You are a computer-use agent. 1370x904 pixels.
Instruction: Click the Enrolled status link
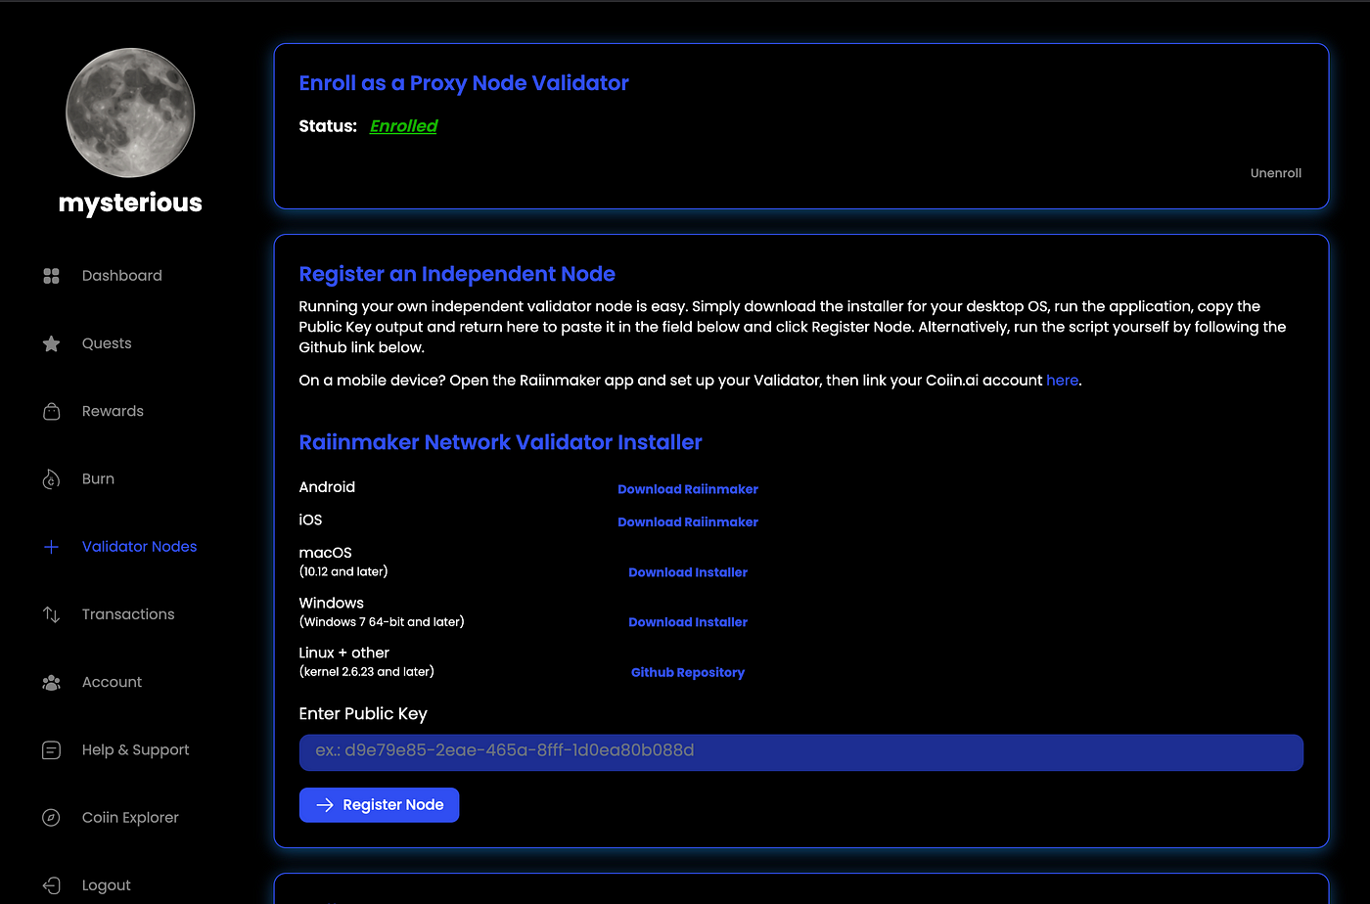coord(403,126)
